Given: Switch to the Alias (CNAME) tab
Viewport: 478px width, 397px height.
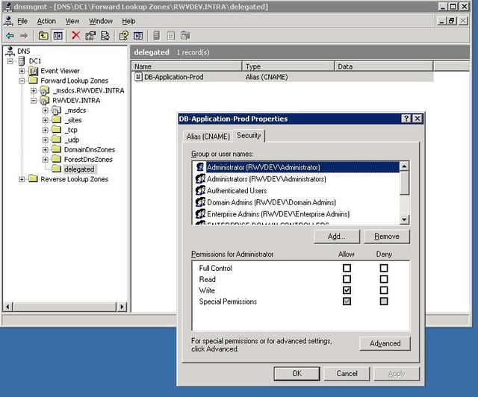Looking at the screenshot, I should pos(208,137).
